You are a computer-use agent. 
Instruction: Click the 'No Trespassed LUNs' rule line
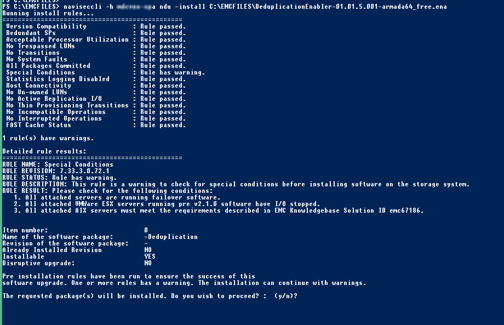(96, 46)
